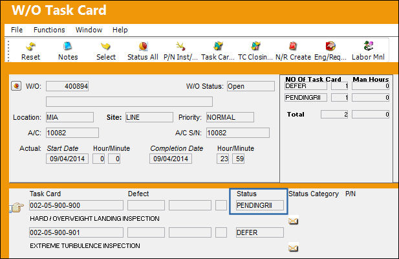Click the W/O number field 400894
This screenshot has height=259, width=399.
pyautogui.click(x=67, y=86)
